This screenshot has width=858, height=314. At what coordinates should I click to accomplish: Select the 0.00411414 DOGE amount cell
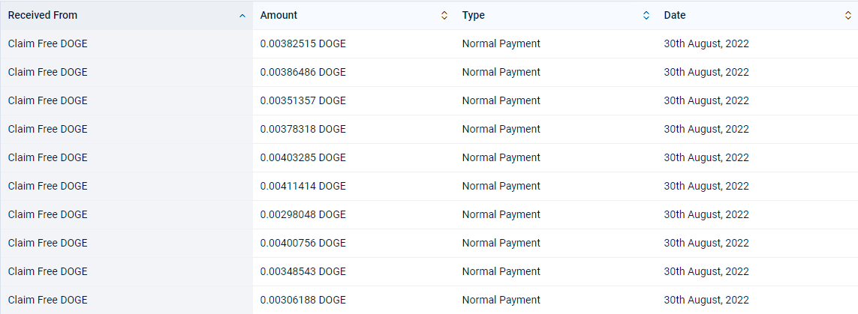[354, 186]
